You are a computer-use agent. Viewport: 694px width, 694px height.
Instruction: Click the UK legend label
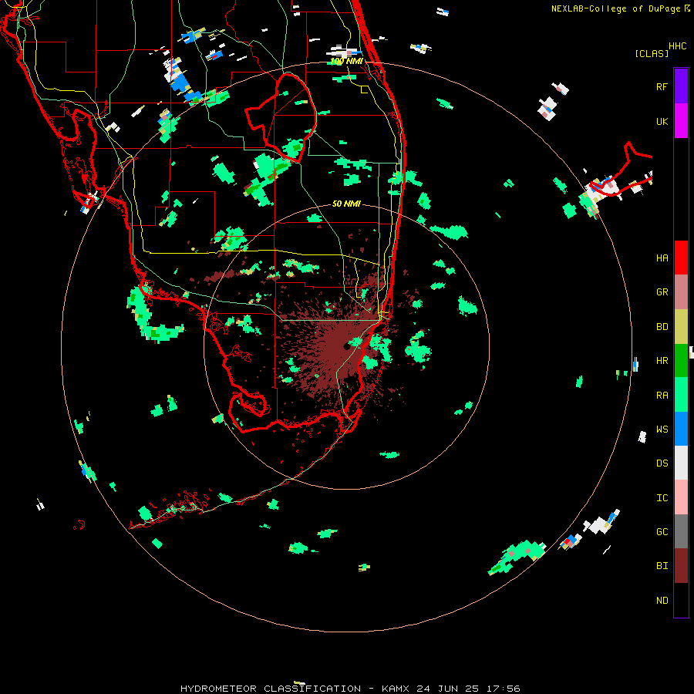[662, 121]
